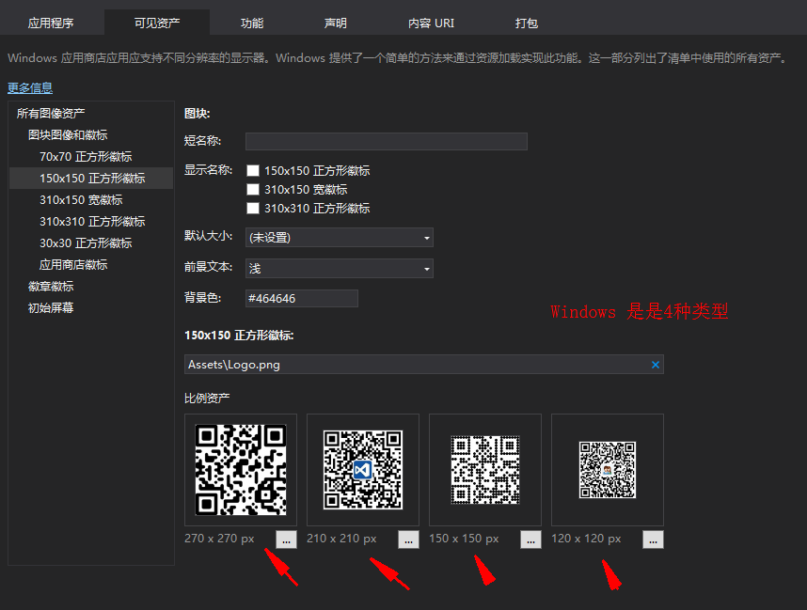
Task: Open the 前景文本 dropdown
Action: click(x=340, y=269)
